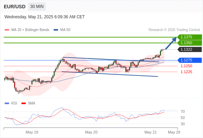203x138 pixels.
Task: Click the RSI 70 level label
Action: point(183,111)
